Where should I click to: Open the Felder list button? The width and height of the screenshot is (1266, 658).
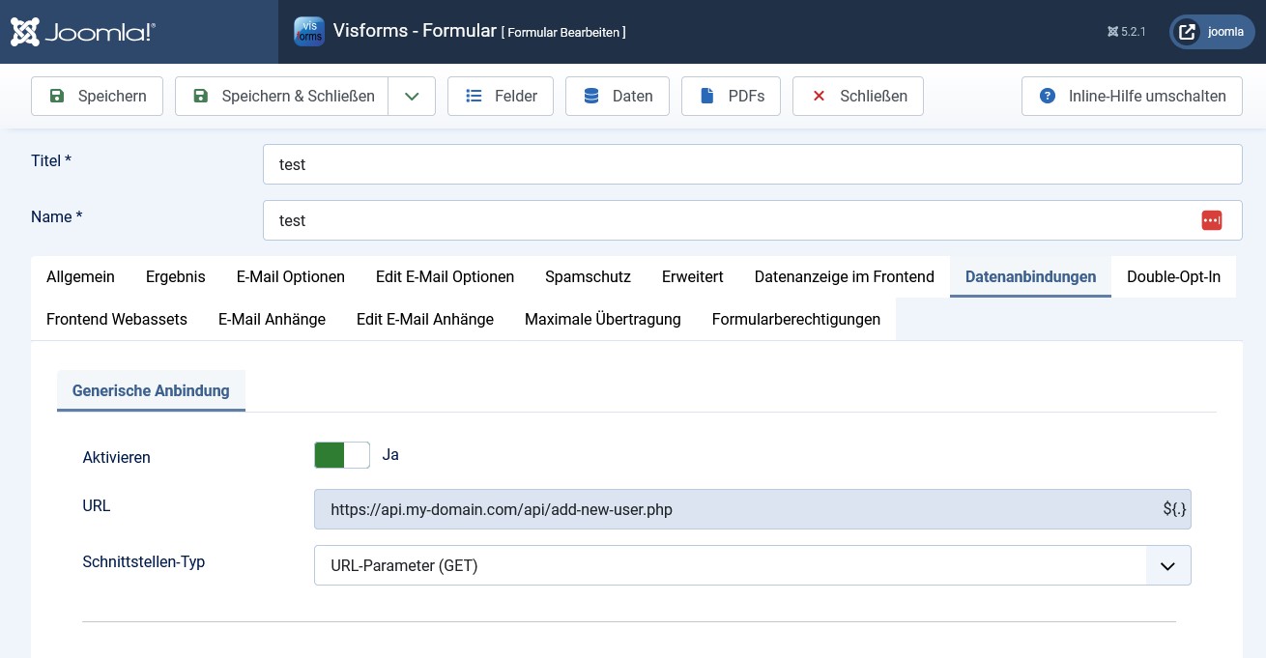point(500,97)
